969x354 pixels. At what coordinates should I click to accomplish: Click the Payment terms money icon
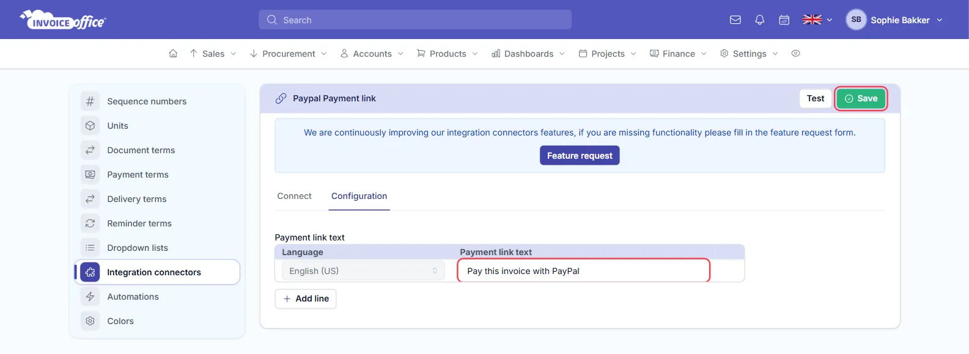[x=90, y=175]
